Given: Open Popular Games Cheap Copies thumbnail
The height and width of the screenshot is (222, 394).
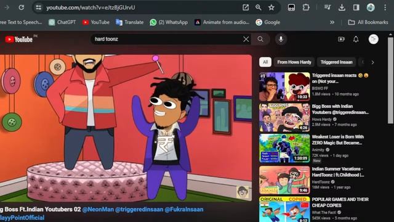Looking at the screenshot, I should [284, 209].
